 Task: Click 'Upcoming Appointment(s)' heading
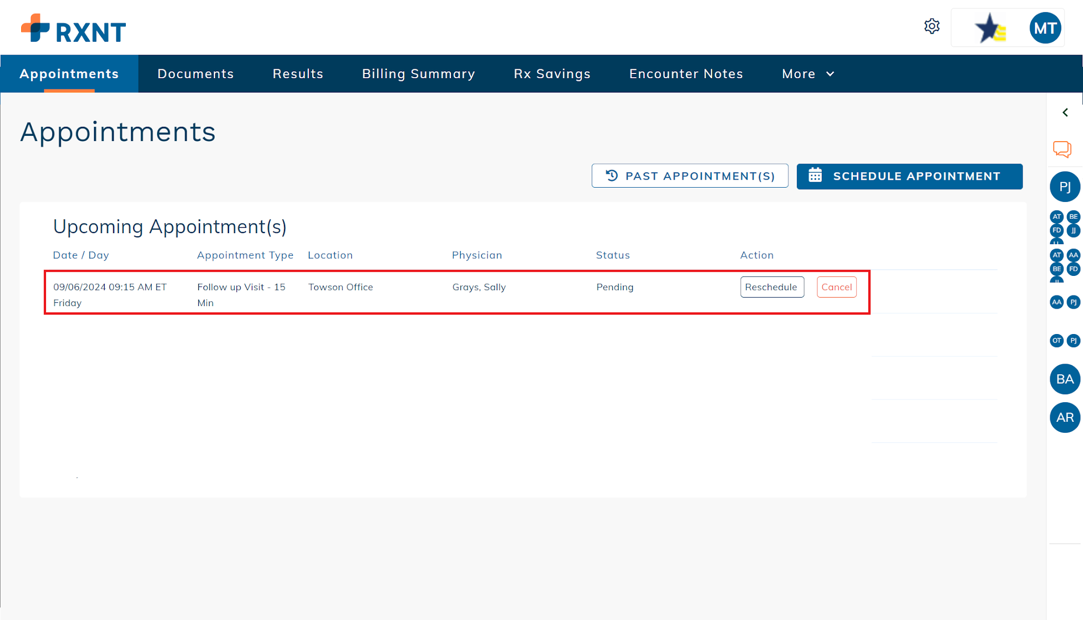pos(170,227)
